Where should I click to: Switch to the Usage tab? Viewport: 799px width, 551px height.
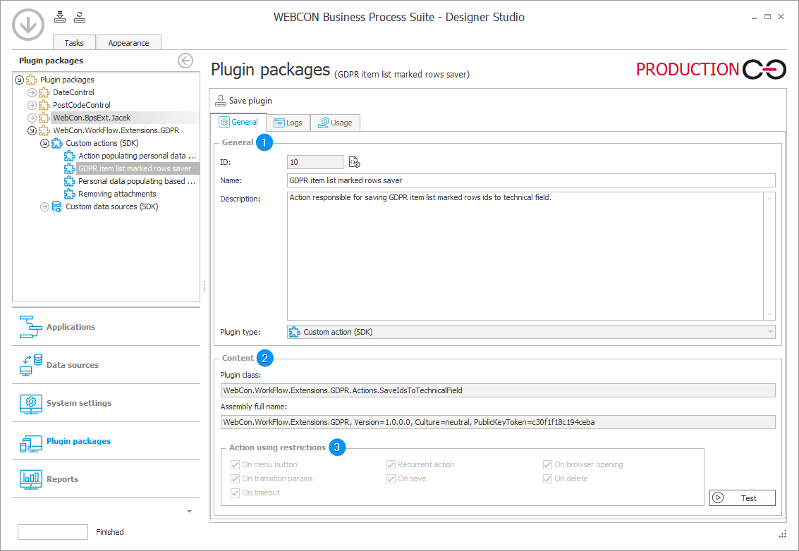[335, 123]
